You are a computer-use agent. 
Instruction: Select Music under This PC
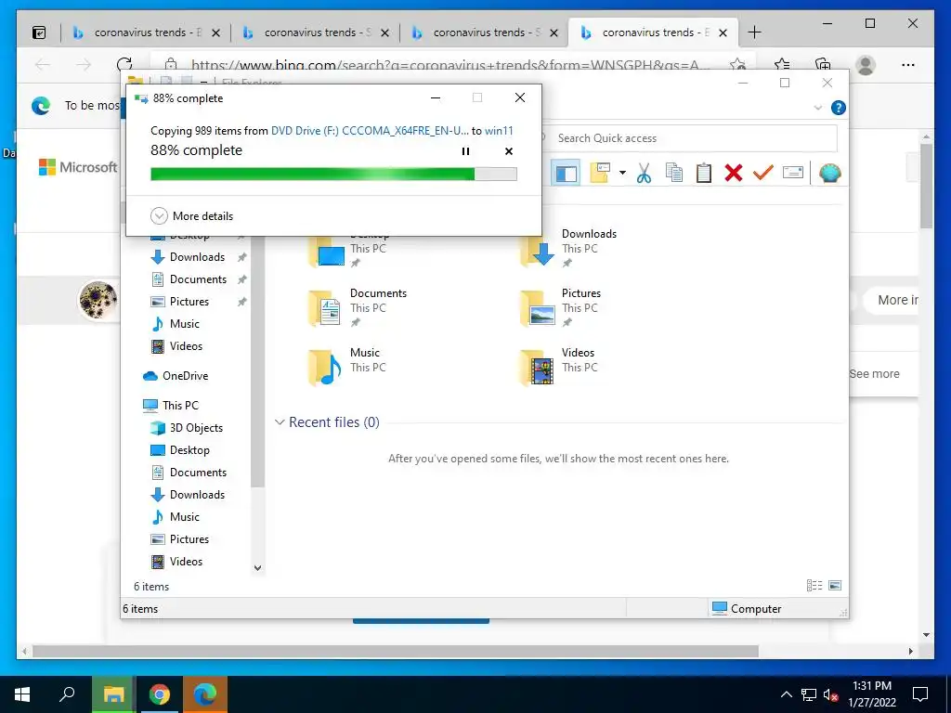point(185,517)
